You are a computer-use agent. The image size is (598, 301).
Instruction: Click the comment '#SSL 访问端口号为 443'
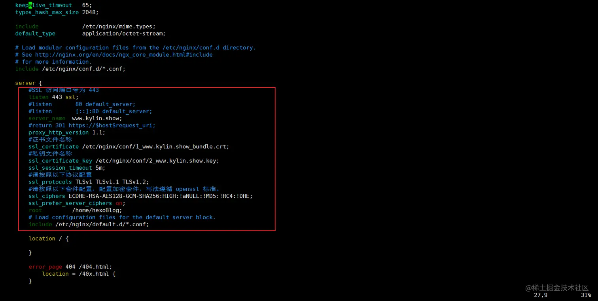[64, 90]
